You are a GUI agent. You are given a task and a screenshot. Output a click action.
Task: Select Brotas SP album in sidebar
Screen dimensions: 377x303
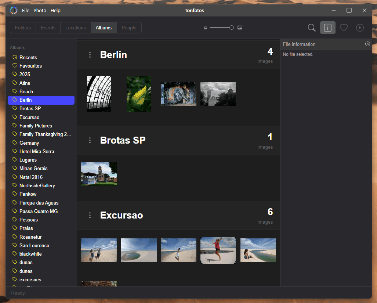pyautogui.click(x=41, y=108)
